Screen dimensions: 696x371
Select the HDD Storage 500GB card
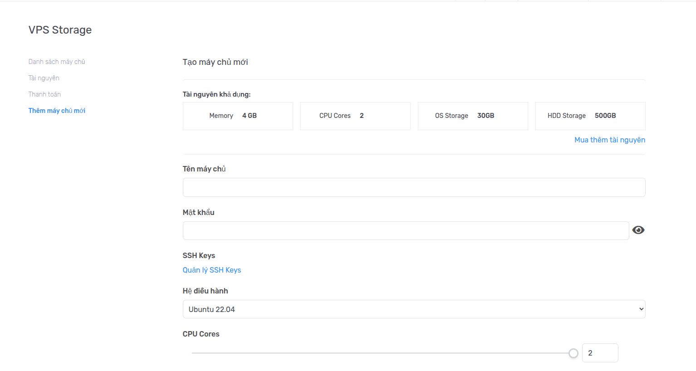pyautogui.click(x=590, y=116)
